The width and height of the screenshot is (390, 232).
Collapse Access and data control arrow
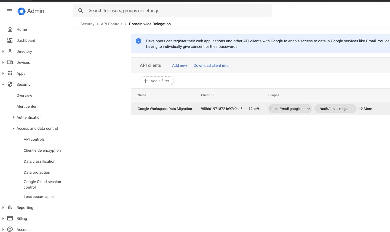click(14, 128)
